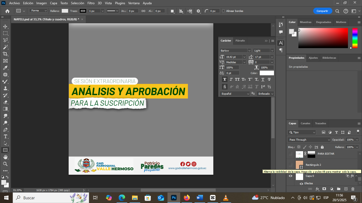Viewport: 362px width, 203px height.
Task: Open the Español language dropdown
Action: (x=235, y=94)
